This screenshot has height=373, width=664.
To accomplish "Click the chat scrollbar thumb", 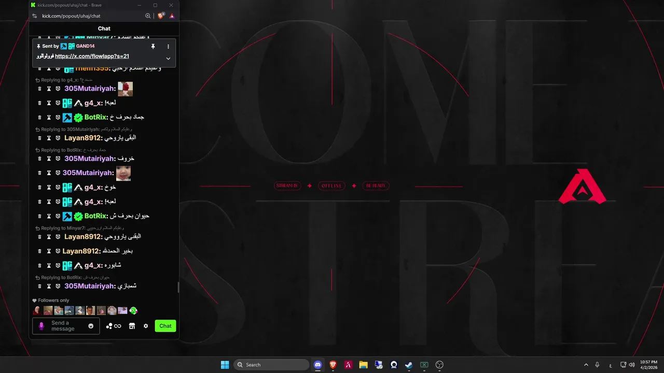I will pyautogui.click(x=178, y=288).
